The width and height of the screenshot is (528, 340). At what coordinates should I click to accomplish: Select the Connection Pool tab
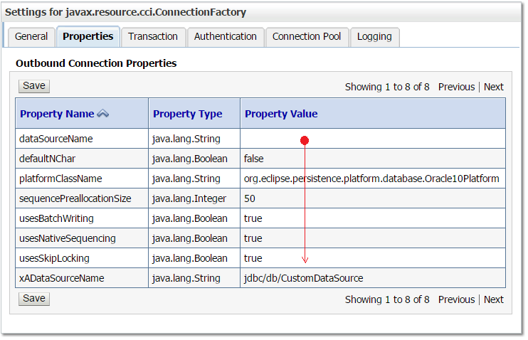[307, 37]
